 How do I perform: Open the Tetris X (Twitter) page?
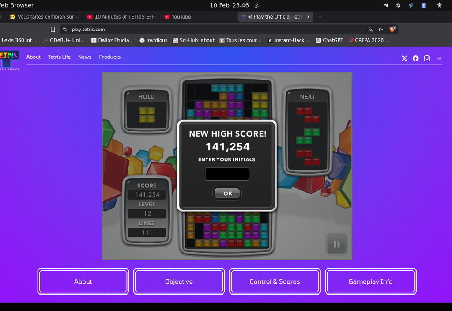404,58
